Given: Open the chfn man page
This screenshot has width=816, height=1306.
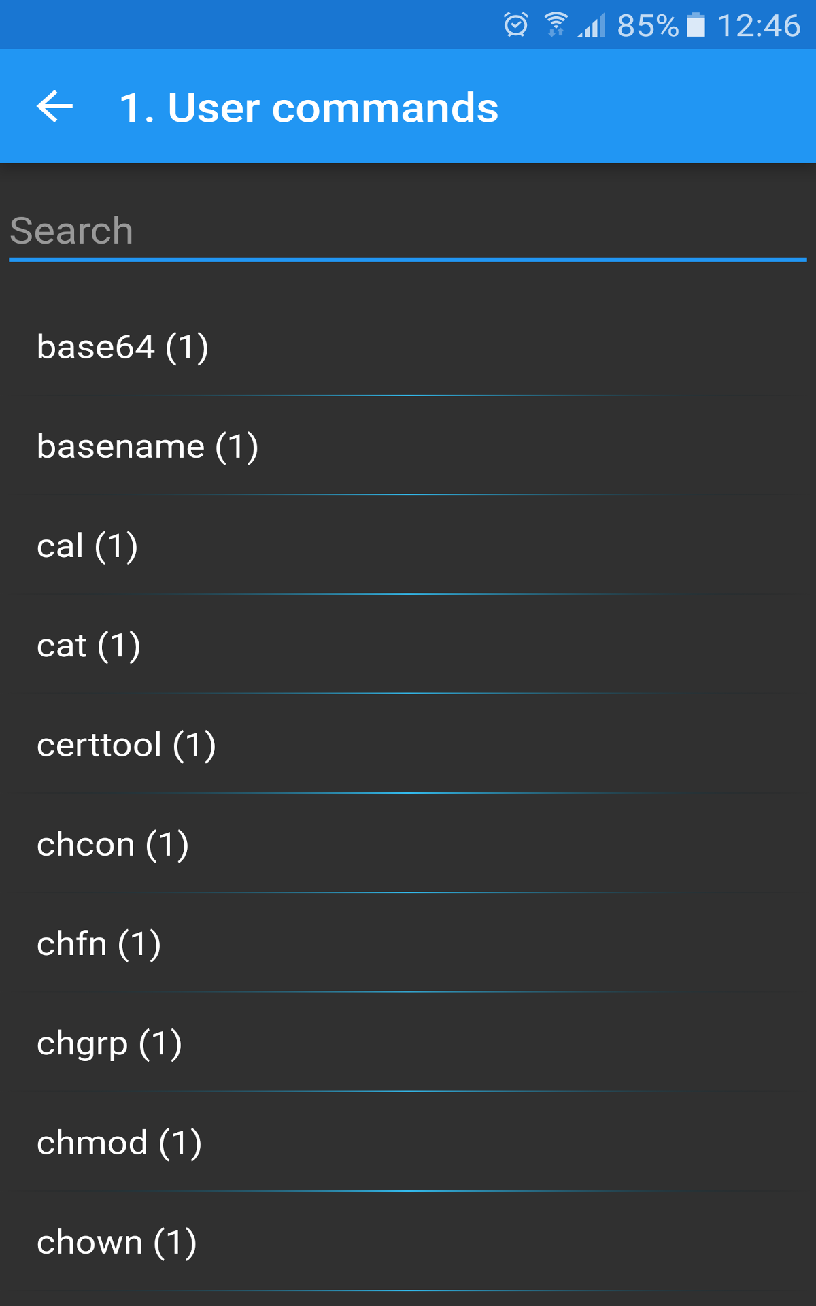Looking at the screenshot, I should coord(100,943).
